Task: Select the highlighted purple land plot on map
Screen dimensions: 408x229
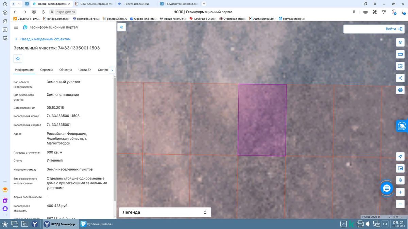Action: point(262,120)
